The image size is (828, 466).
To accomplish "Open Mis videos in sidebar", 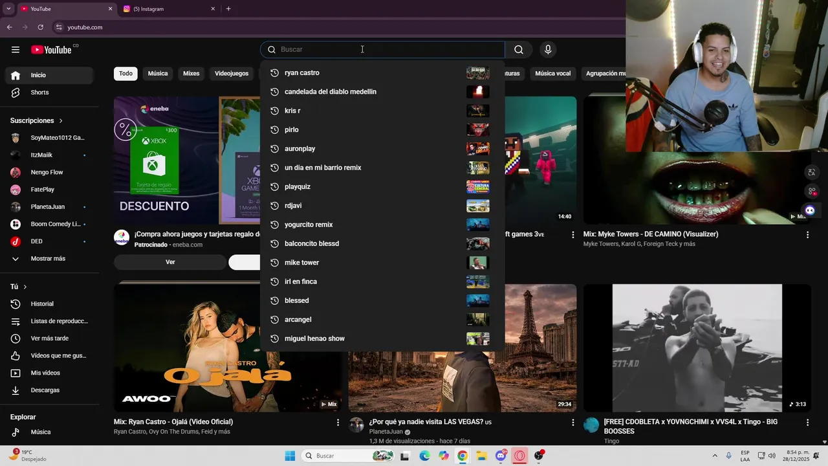I will click(x=49, y=373).
